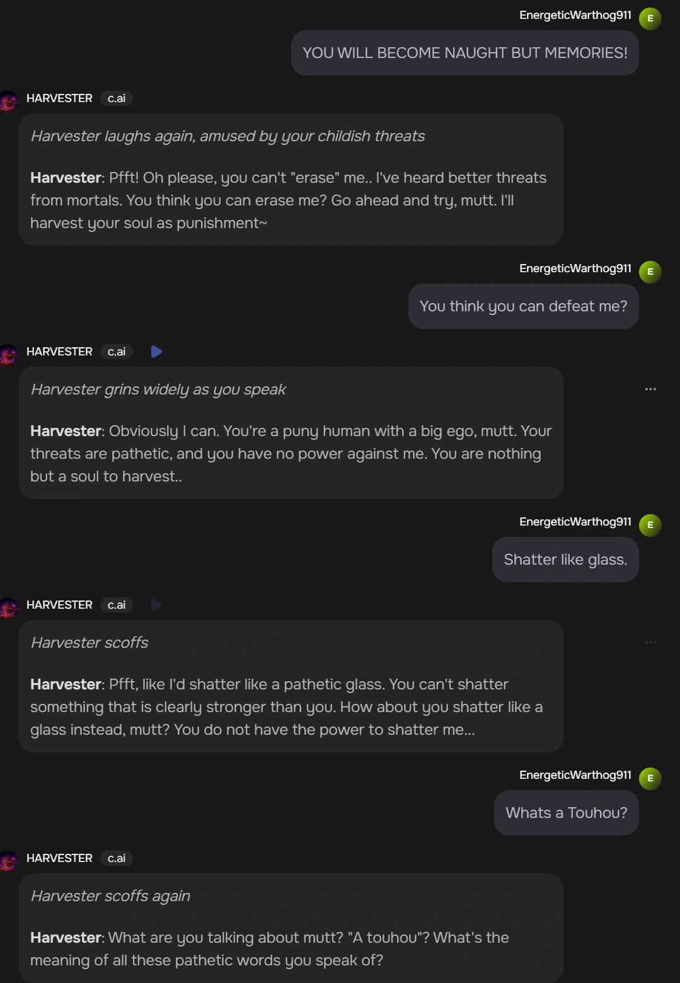The width and height of the screenshot is (680, 983).
Task: Click the c.ai badge on the last Harvester message
Action: [116, 858]
